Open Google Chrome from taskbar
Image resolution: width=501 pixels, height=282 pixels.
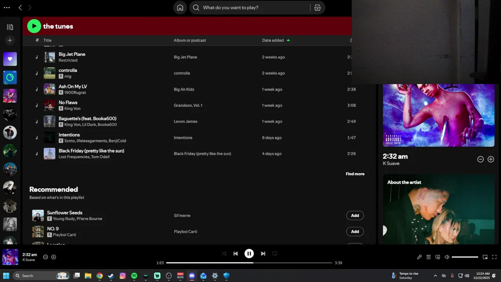[100, 276]
